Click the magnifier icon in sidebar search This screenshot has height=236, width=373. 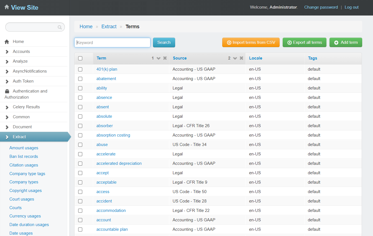pyautogui.click(x=60, y=27)
